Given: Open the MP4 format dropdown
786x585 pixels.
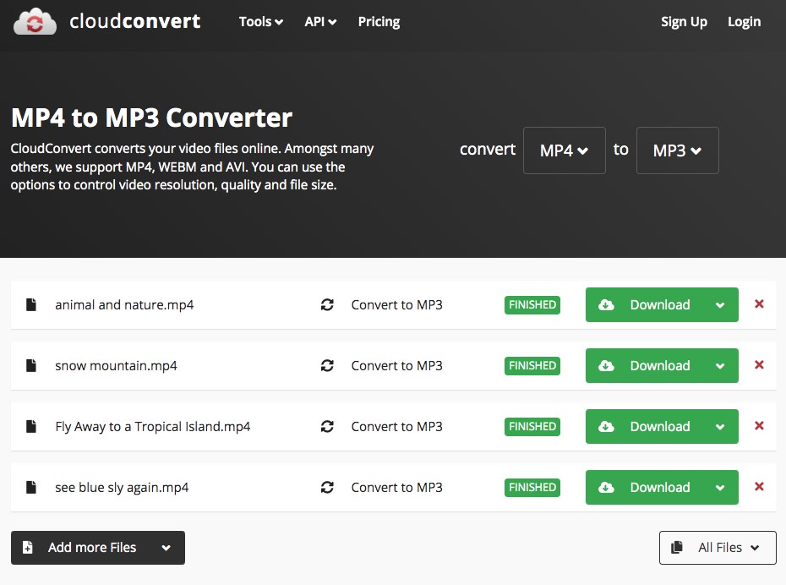Looking at the screenshot, I should tap(564, 150).
